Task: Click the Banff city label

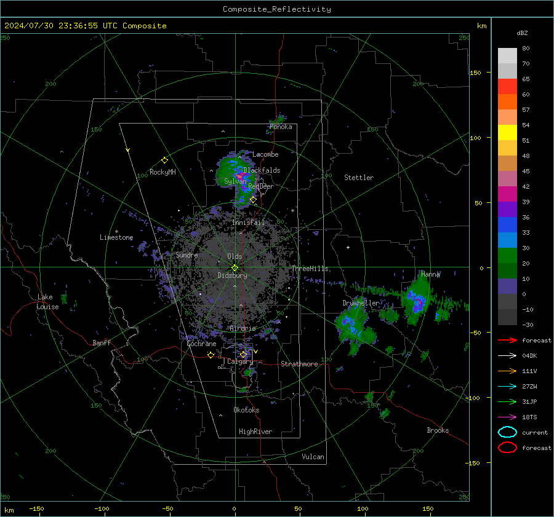Action: tap(102, 342)
